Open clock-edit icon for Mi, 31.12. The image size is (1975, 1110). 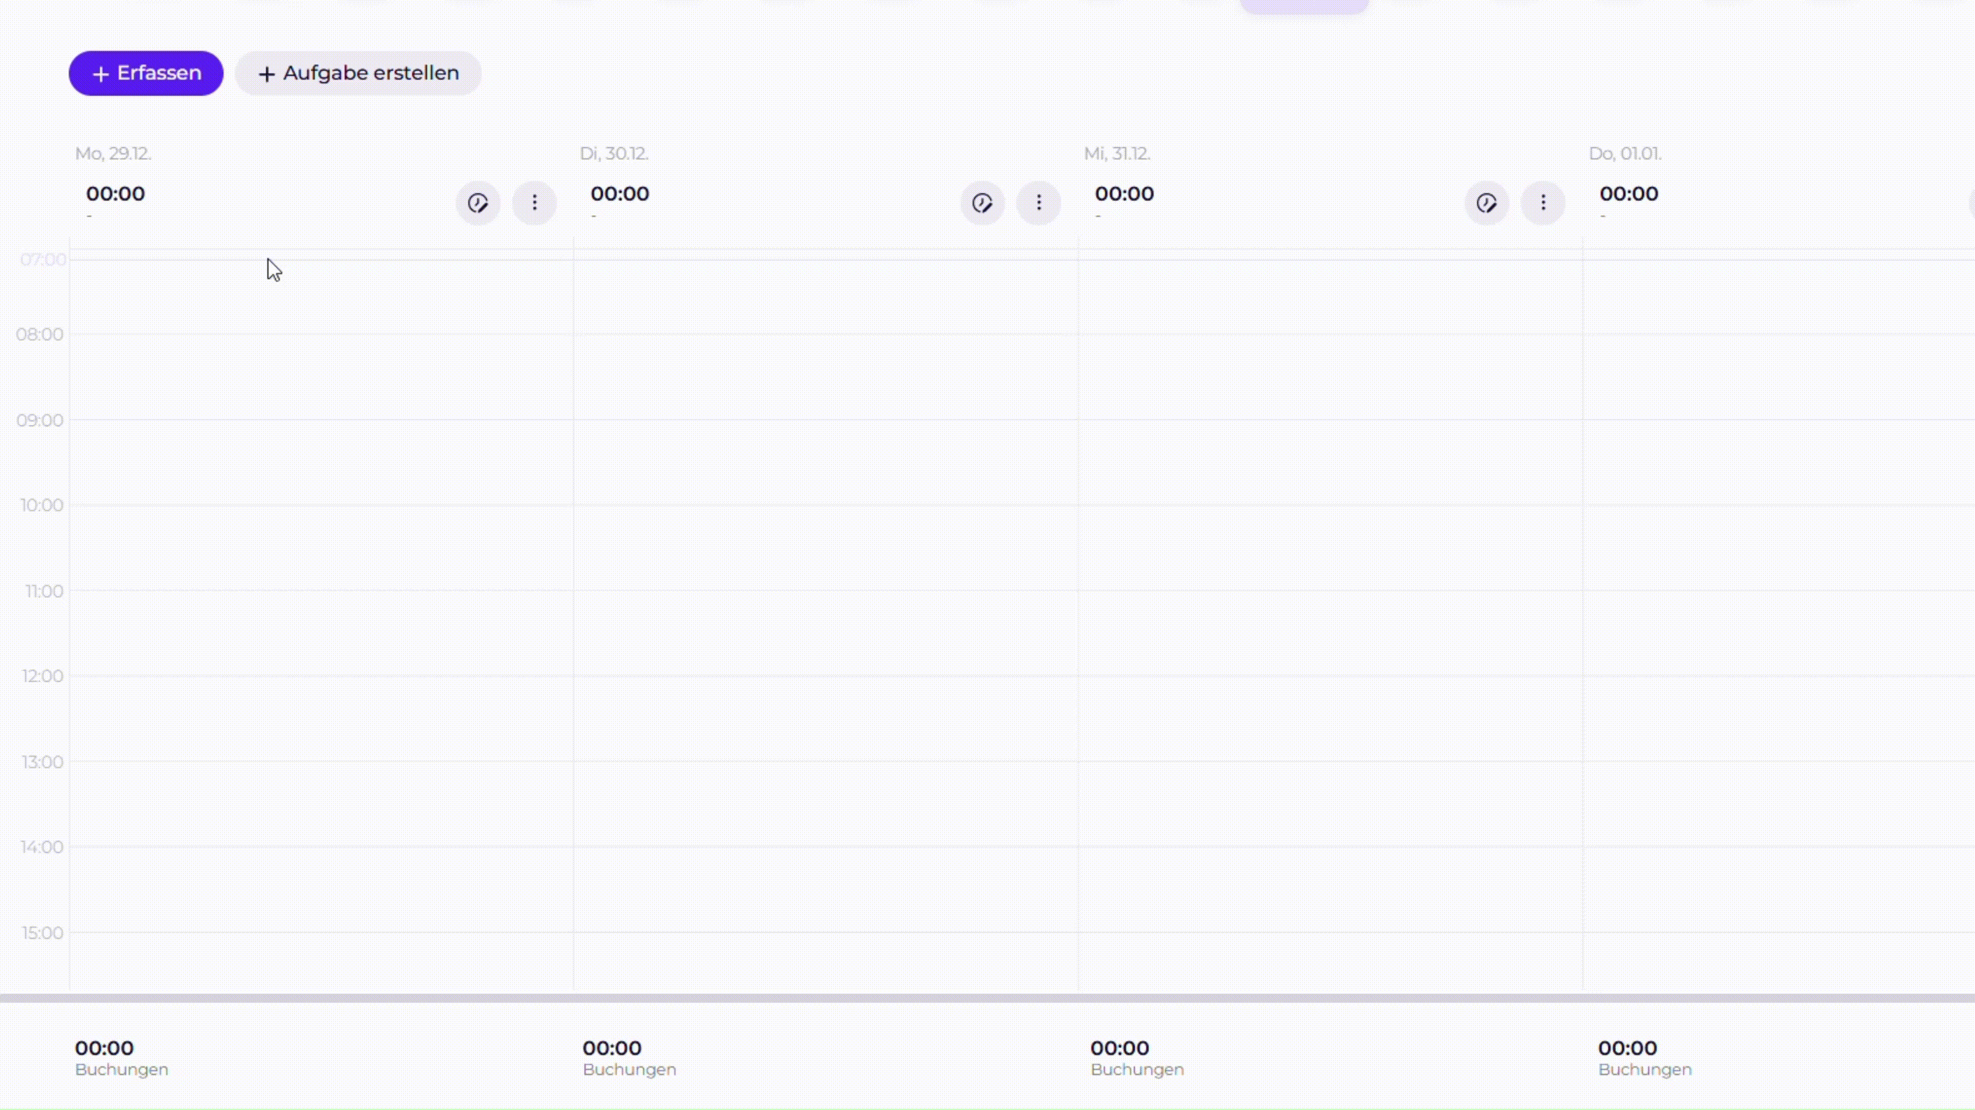coord(1486,203)
